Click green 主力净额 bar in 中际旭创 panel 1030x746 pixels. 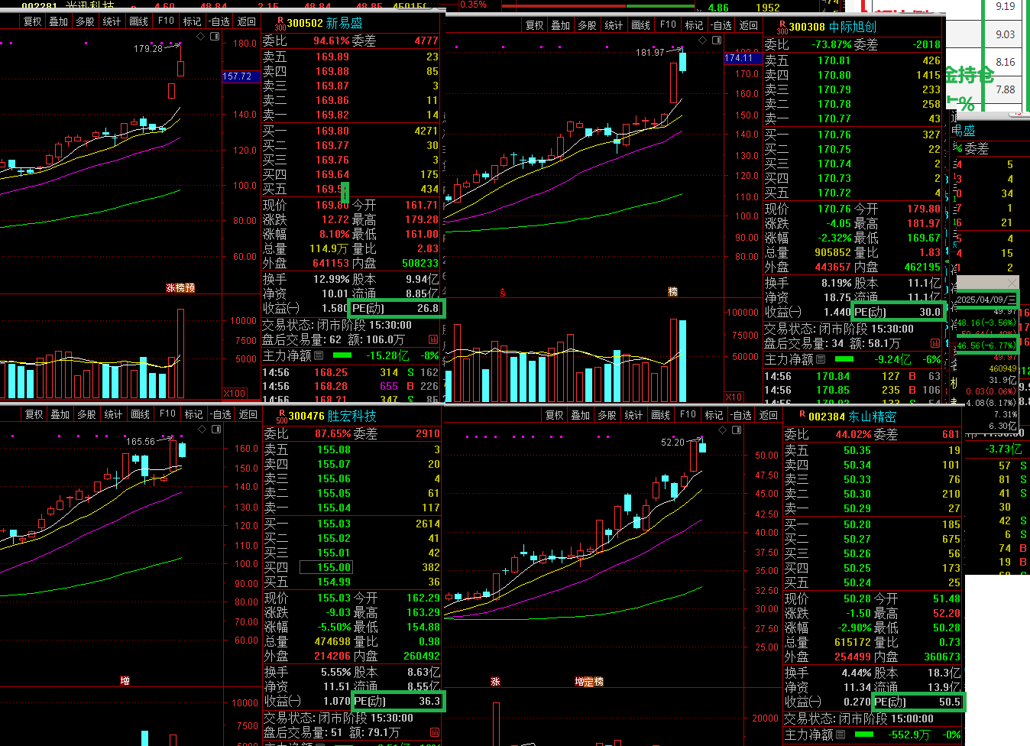pyautogui.click(x=844, y=359)
